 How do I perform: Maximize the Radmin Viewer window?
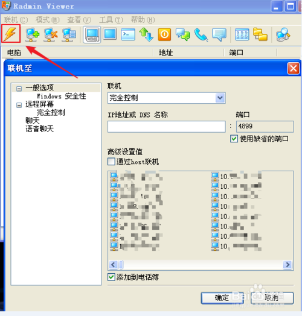point(291,6)
